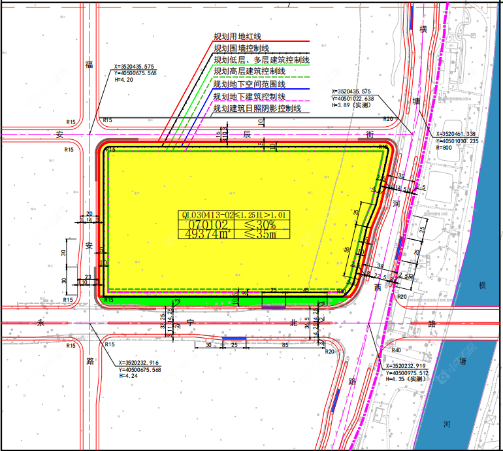Click the 规划地下建筑控制线 legend label
This screenshot has width=503, height=451.
[249, 96]
